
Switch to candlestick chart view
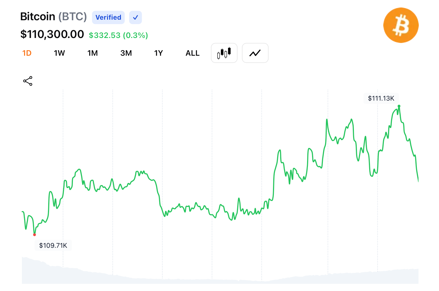click(x=224, y=53)
